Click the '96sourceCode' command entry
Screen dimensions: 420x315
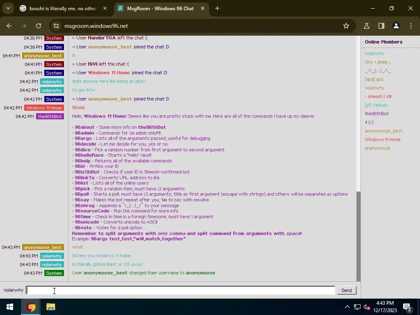click(92, 211)
